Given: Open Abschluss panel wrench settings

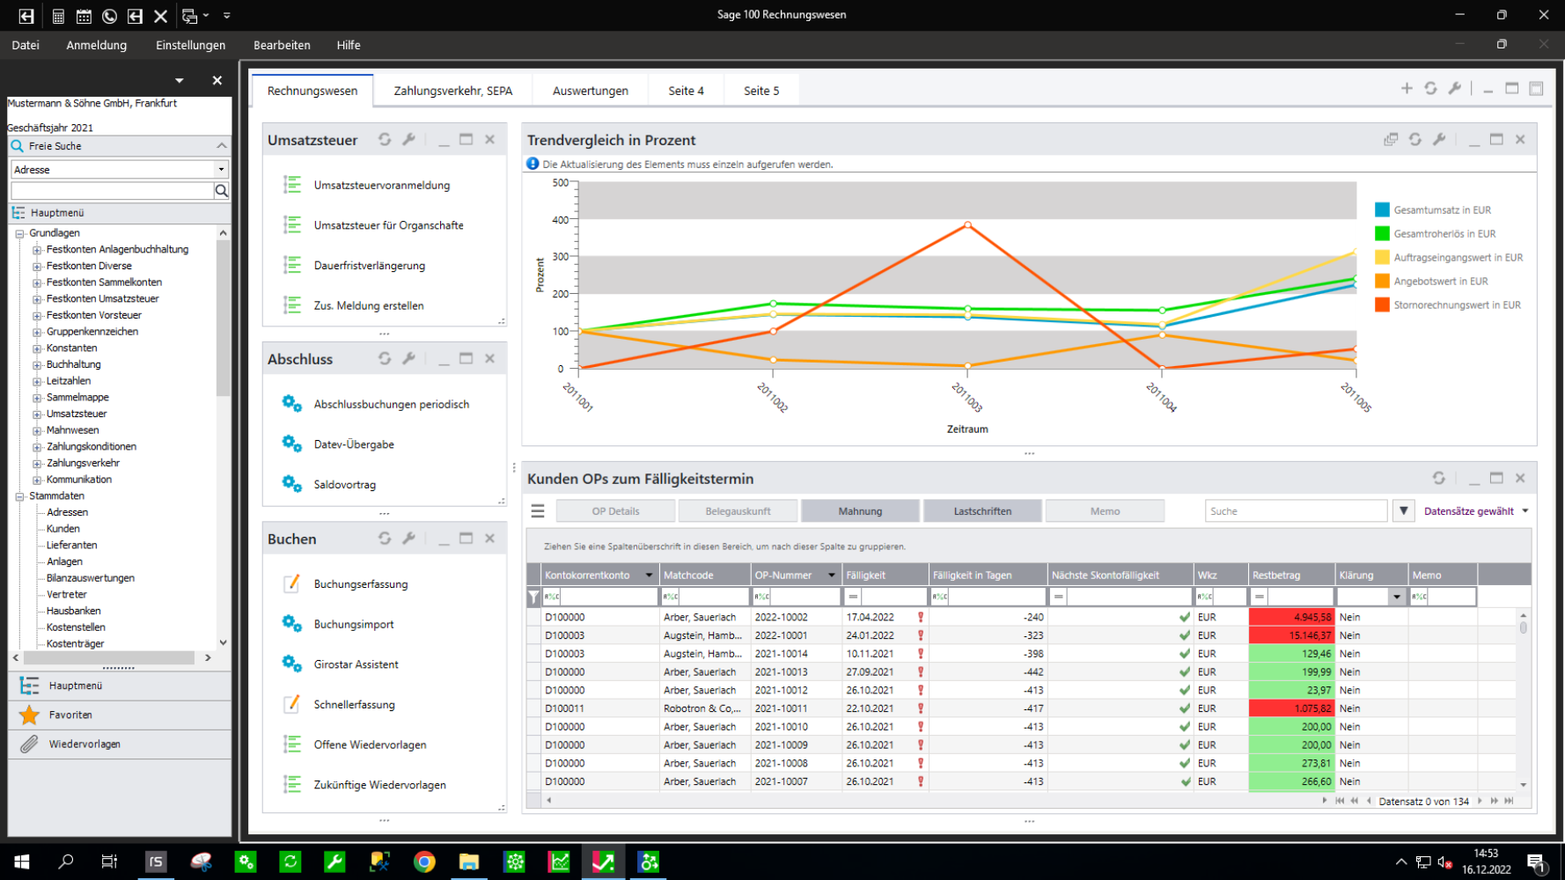Looking at the screenshot, I should 408,359.
